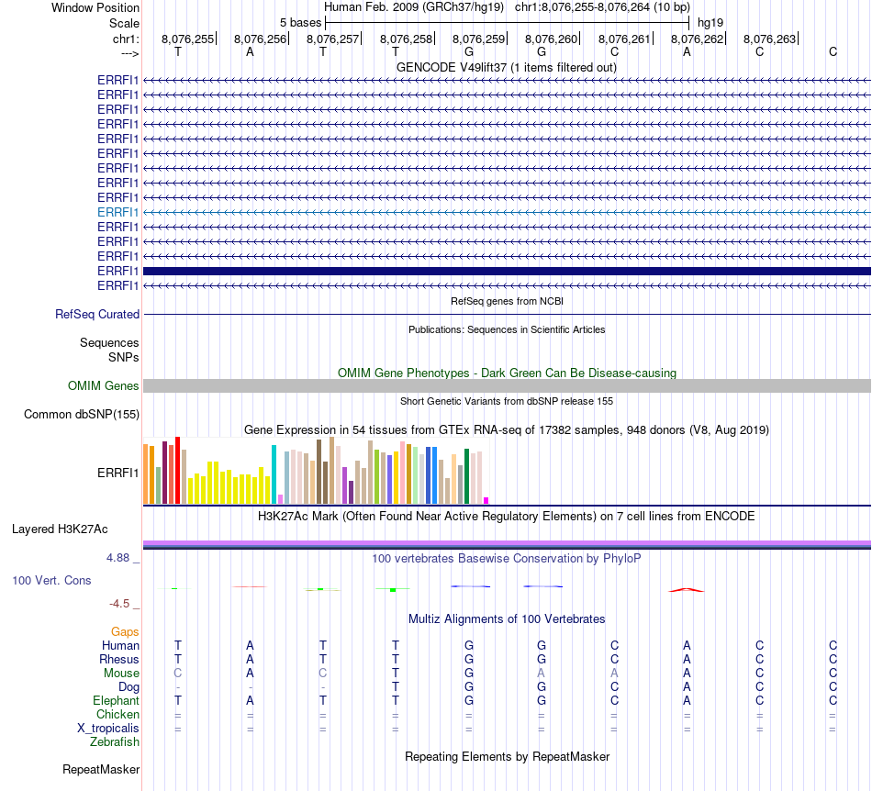Open 'Multiz Alignments of 100 Vertebrates' title
Screen dimensions: 872x791
[x=507, y=619]
